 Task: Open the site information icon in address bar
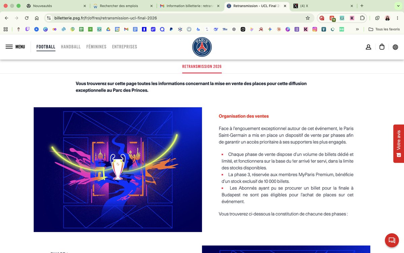[x=49, y=18]
